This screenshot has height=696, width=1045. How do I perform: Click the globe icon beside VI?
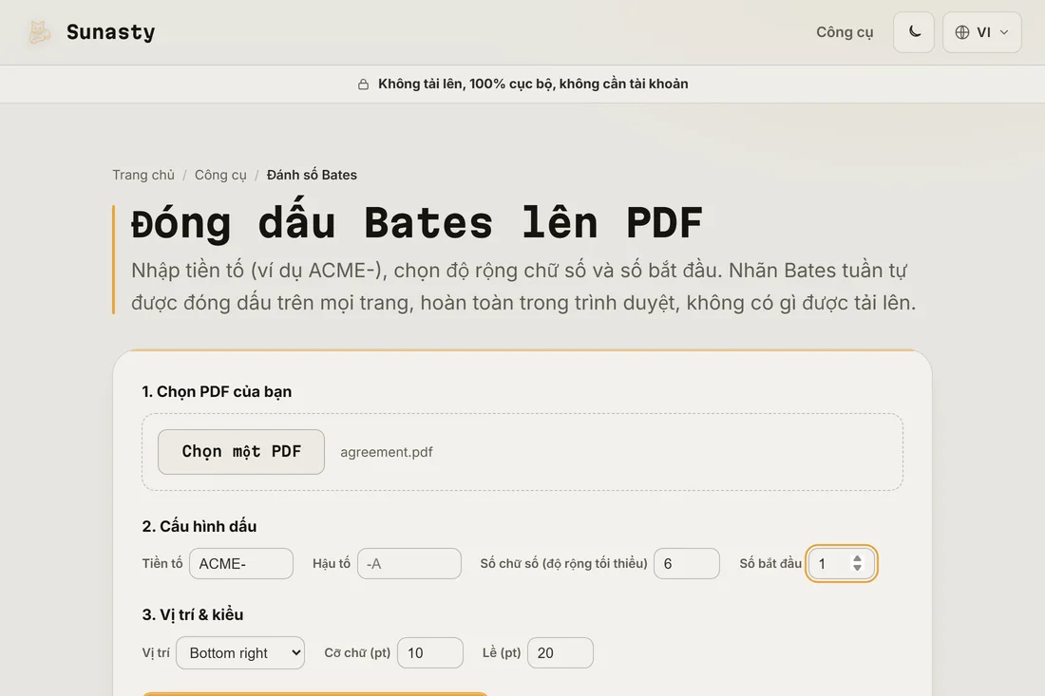(x=961, y=32)
